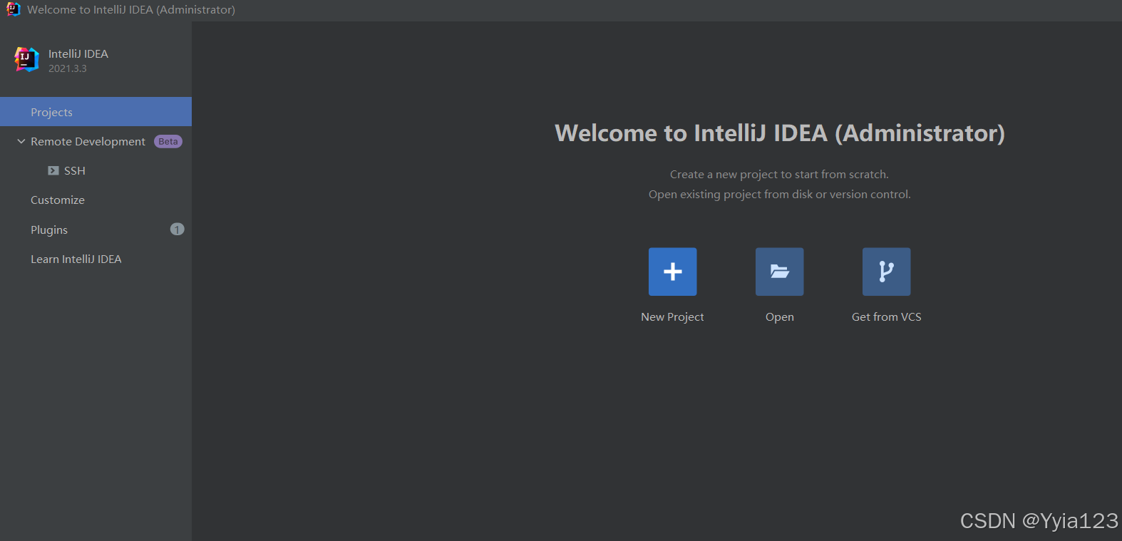Screen dimensions: 1122x541
Task: Click the SSH terminal icon
Action: 53,171
